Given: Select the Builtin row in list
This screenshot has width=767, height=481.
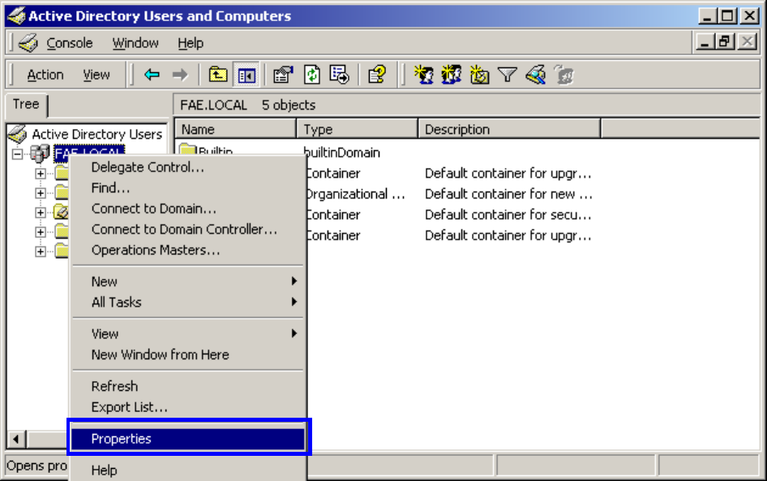Looking at the screenshot, I should [206, 150].
